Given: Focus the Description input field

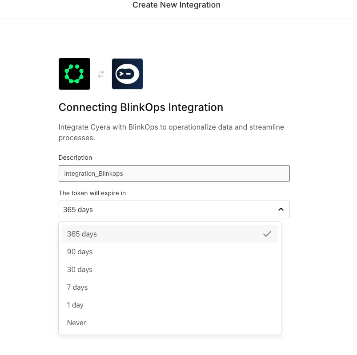Looking at the screenshot, I should click(174, 174).
